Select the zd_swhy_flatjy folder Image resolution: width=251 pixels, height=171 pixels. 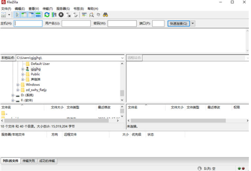tap(36, 90)
